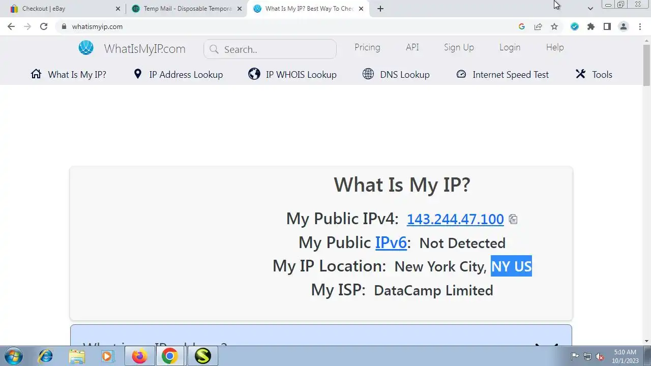
Task: Click the home icon beside What Is My IP?
Action: click(x=36, y=74)
